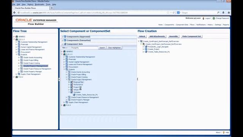Screen dimensions: 243x137
Task: Collapse Projects node in Flow Tree
Action: [16, 54]
